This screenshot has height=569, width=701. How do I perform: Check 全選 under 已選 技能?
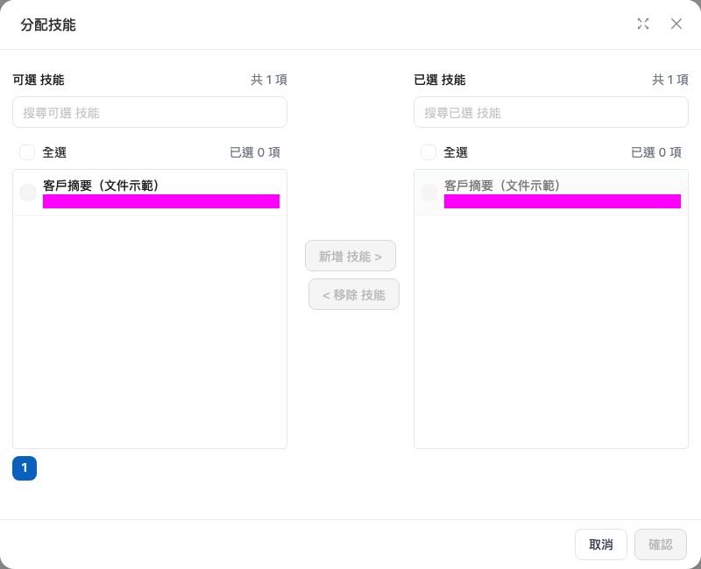(428, 152)
